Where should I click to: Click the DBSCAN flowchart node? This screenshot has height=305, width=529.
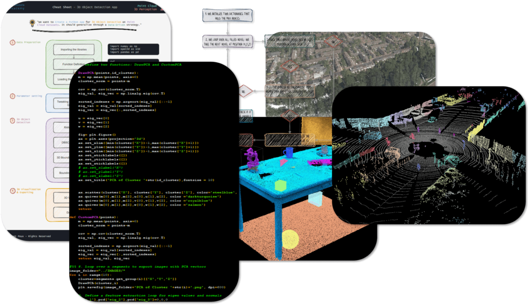click(x=64, y=141)
